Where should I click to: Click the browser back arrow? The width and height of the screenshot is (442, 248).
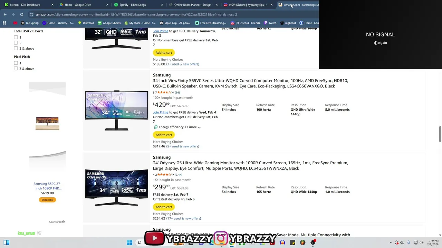(5, 14)
